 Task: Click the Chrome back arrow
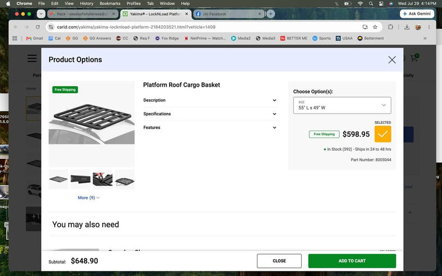pos(16,27)
